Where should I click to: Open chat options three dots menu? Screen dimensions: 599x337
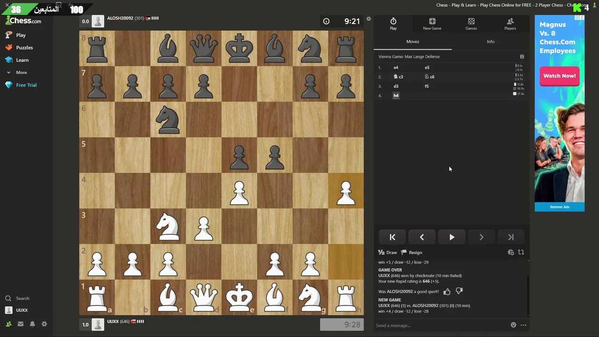[523, 325]
